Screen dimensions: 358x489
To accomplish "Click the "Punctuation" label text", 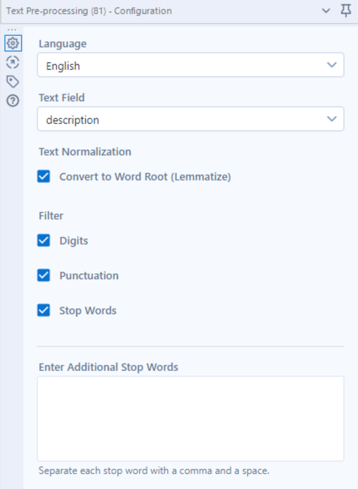I will (89, 276).
